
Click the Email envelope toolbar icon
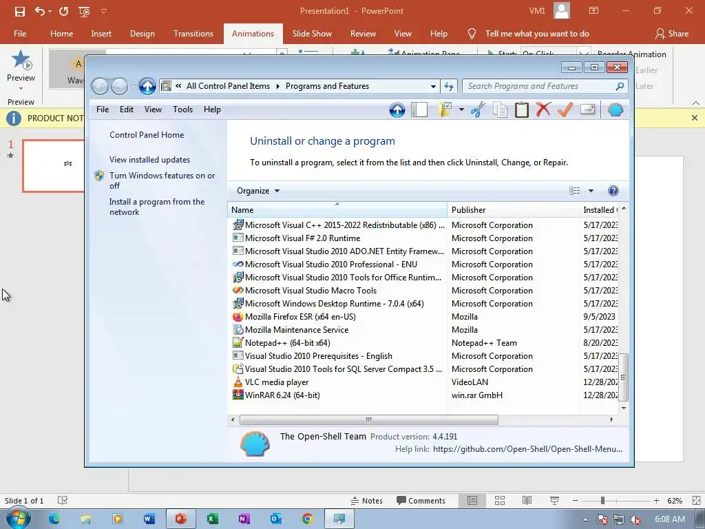pyautogui.click(x=588, y=110)
